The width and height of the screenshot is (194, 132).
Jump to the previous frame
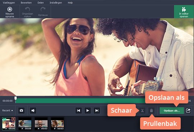79,111
